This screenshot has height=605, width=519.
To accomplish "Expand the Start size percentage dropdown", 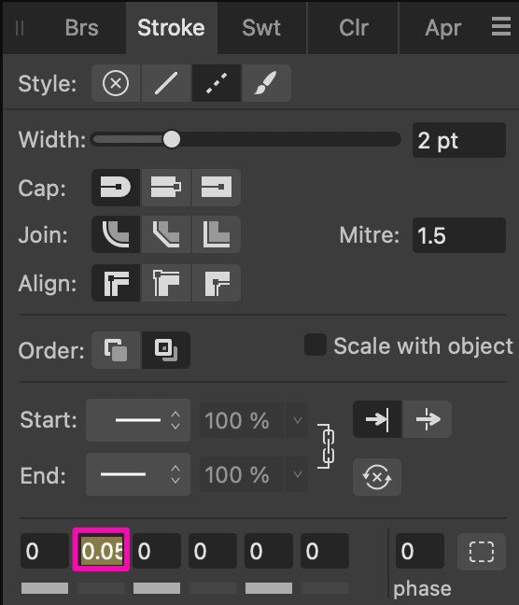I will coord(297,420).
